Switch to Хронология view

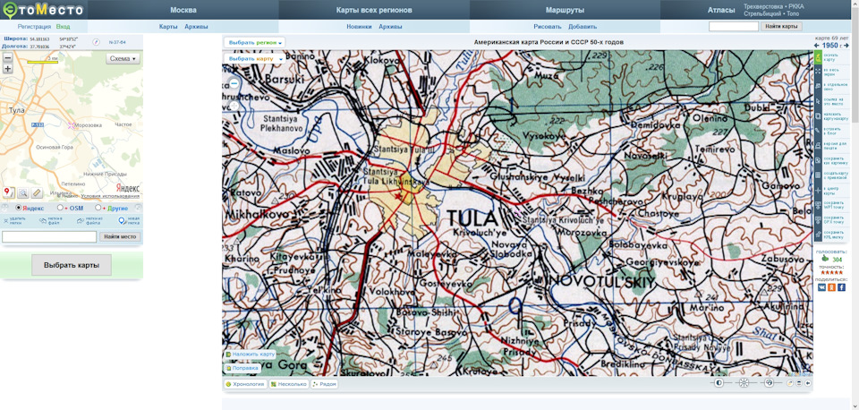coord(245,384)
